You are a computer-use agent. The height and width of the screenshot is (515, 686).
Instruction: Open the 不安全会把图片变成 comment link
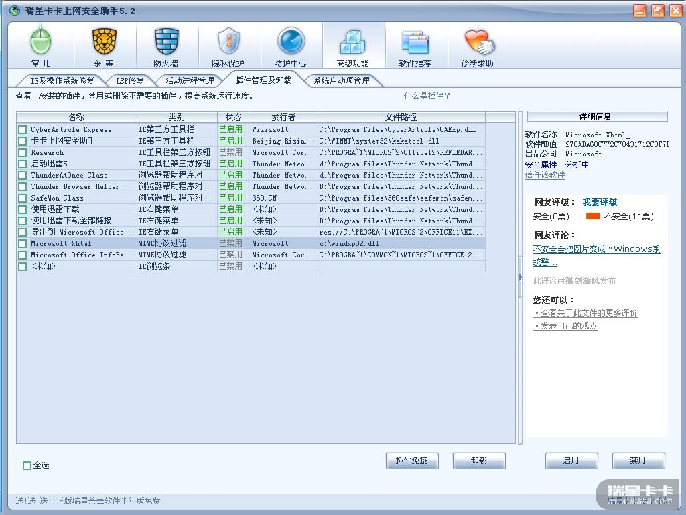point(596,255)
